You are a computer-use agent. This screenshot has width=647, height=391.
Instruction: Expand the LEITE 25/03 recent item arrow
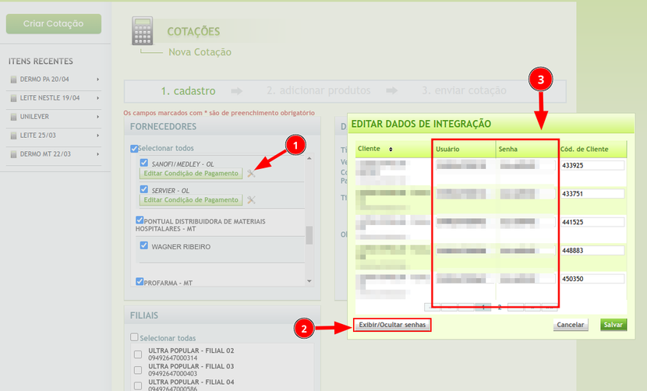[x=97, y=136]
